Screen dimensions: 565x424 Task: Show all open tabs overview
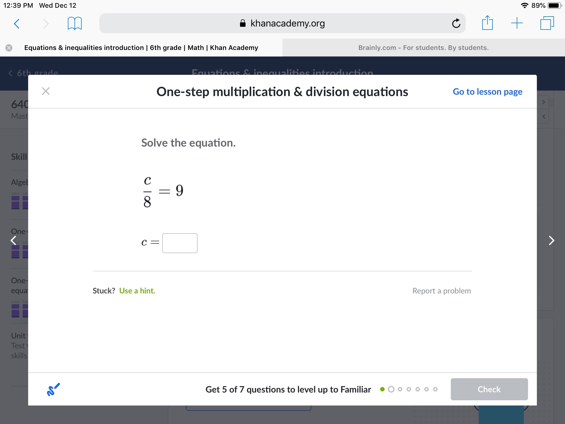[547, 23]
